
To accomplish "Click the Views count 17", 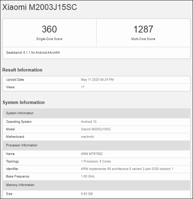I will click(83, 87).
